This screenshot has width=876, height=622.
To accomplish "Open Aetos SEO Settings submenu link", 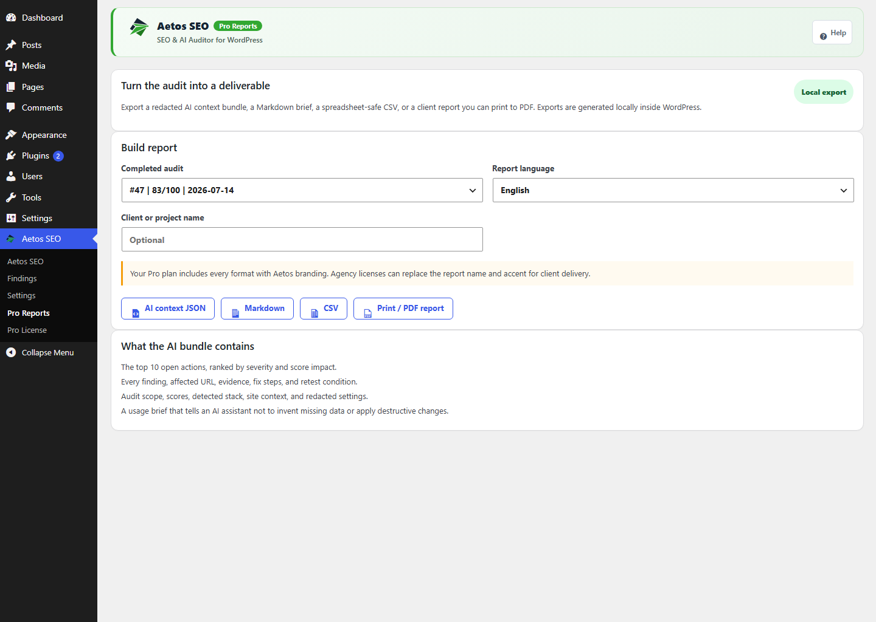I will [x=21, y=296].
